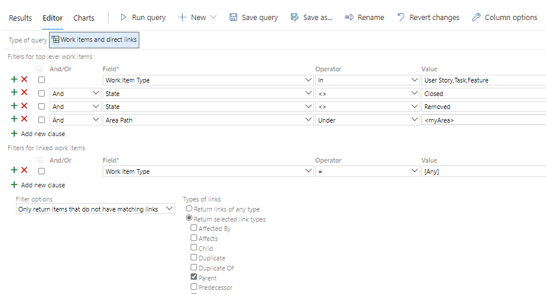
Task: Tick checkbox for linked Work Item Type clause
Action: 41,171
